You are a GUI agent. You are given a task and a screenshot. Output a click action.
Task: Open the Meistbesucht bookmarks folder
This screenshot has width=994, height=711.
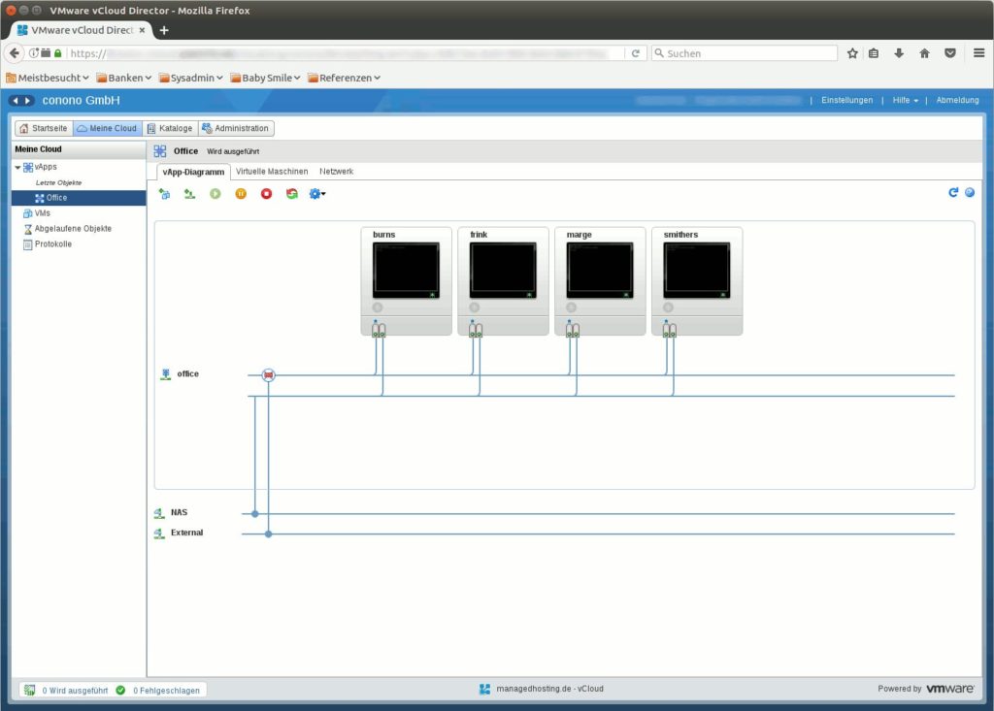pos(48,78)
